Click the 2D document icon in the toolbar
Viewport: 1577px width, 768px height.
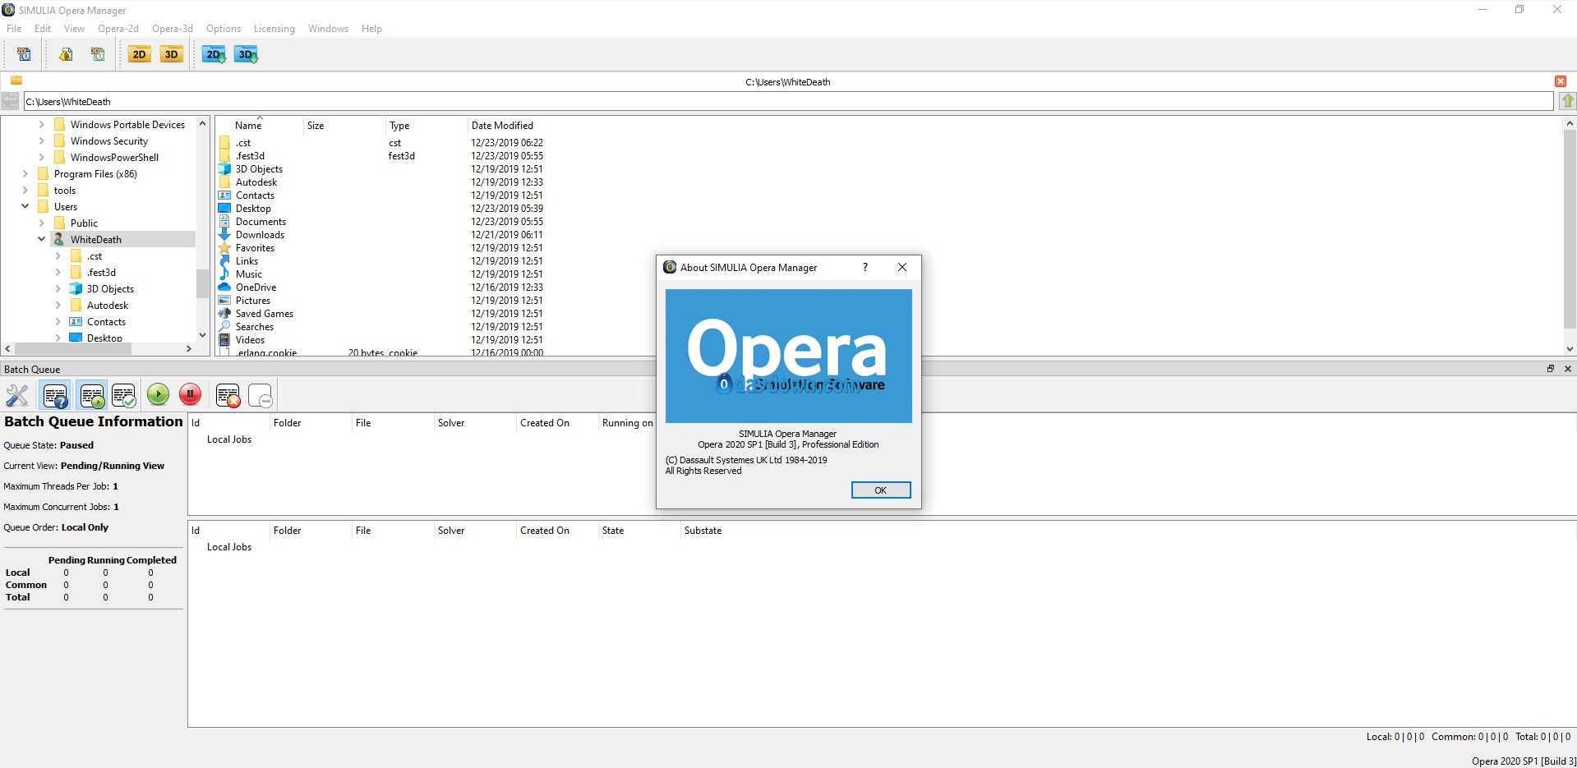[x=24, y=54]
